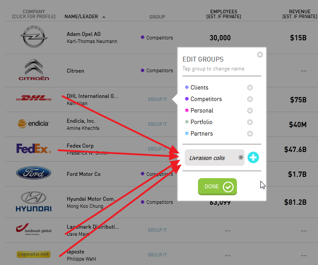318x265 pixels.
Task: Delete the Clients group
Action: (x=250, y=87)
